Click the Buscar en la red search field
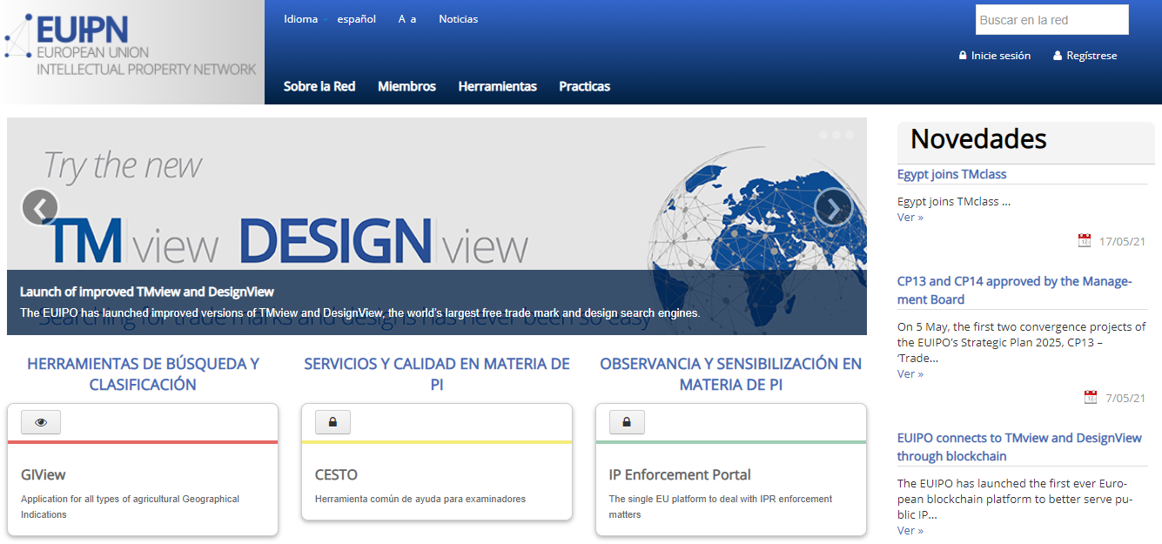Viewport: 1162px width, 544px height. point(1051,20)
